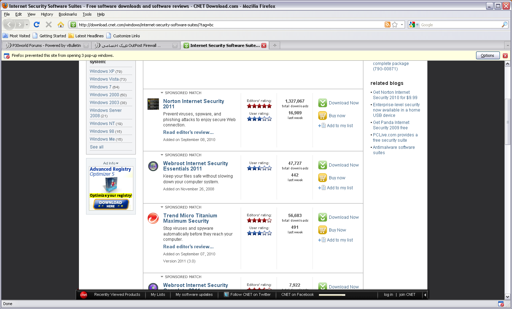Viewport: 512px width, 309px height.
Task: Click Webroot Essentials green Download Now icon
Action: pos(322,165)
